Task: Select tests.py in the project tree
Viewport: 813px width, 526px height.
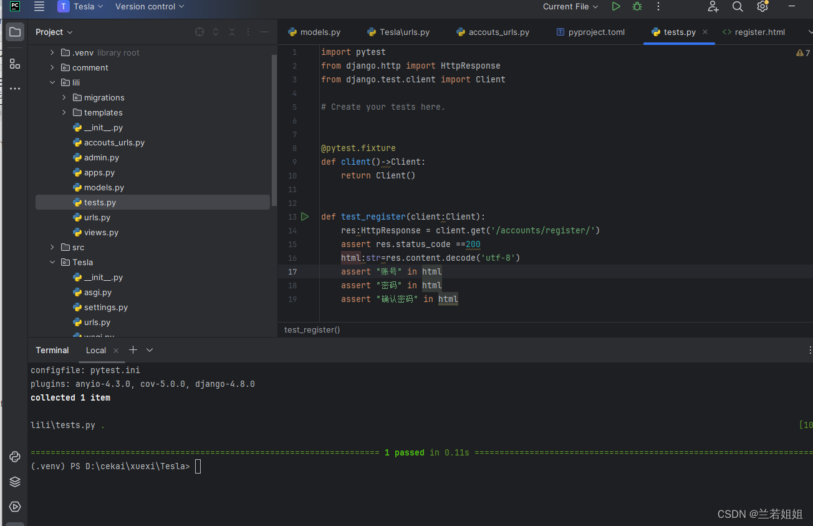Action: pyautogui.click(x=153, y=202)
